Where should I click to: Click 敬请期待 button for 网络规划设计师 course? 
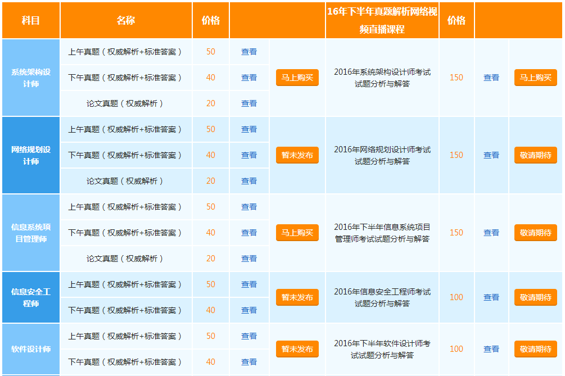coord(535,155)
